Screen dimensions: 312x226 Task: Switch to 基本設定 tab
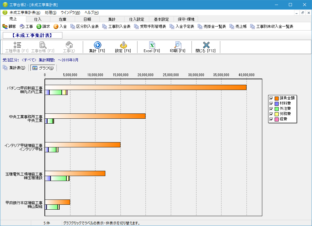161,19
